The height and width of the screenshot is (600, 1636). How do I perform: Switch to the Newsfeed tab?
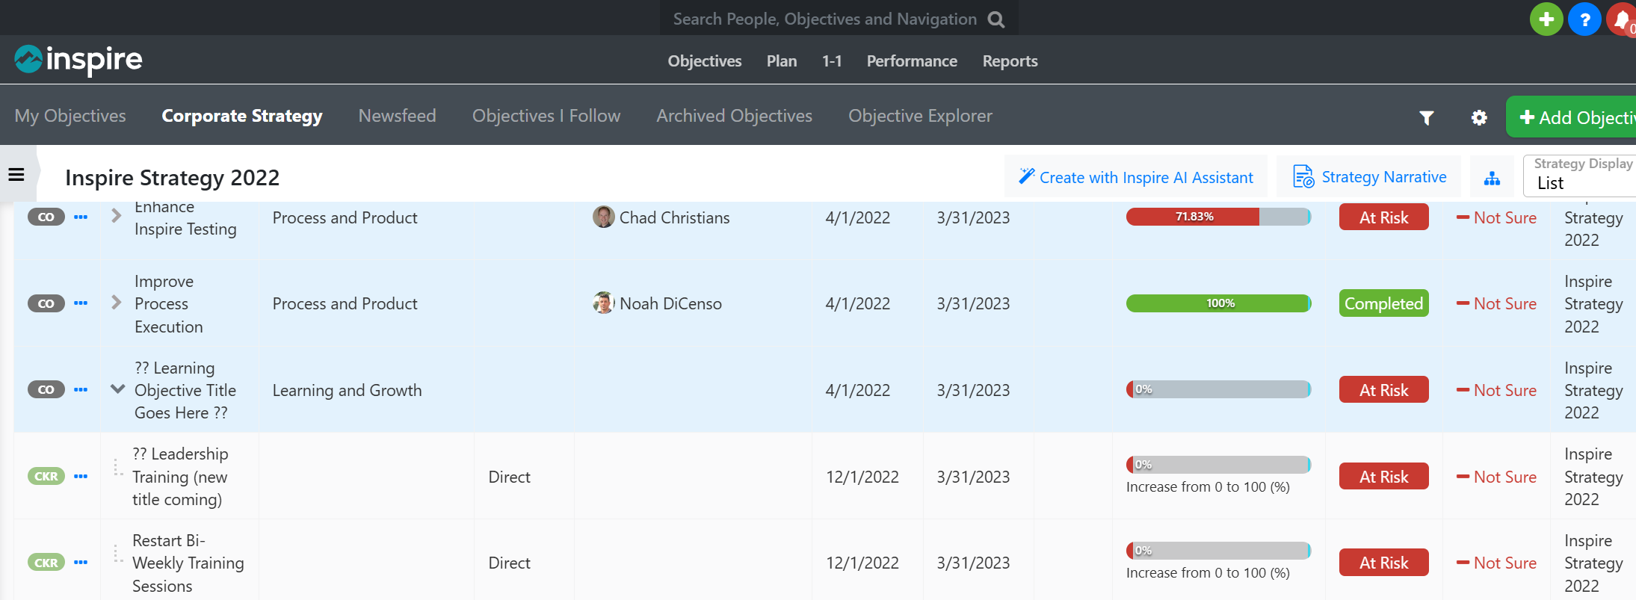coord(397,116)
